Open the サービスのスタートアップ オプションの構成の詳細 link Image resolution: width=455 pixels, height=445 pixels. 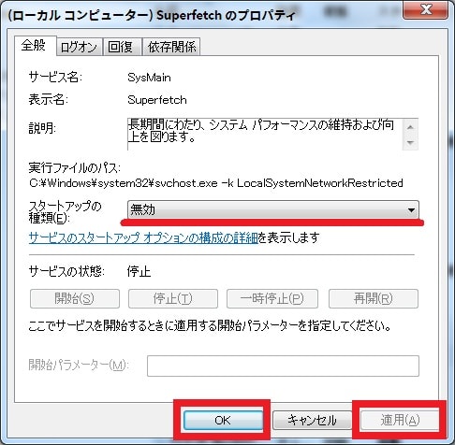click(x=143, y=237)
